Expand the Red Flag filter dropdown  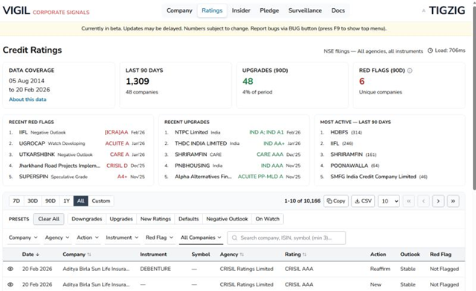159,238
